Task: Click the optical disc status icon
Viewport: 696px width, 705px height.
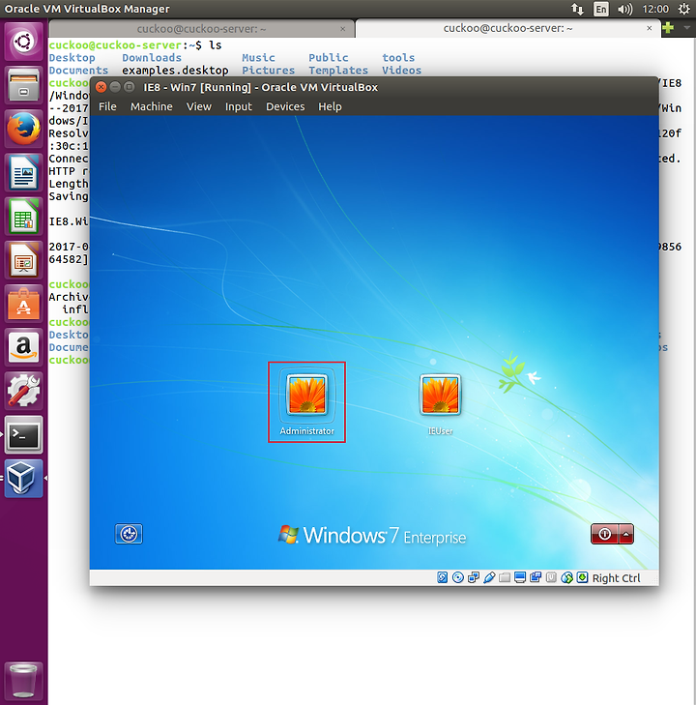Action: pyautogui.click(x=458, y=577)
